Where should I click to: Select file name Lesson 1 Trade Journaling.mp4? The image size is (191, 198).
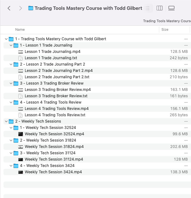(52, 52)
